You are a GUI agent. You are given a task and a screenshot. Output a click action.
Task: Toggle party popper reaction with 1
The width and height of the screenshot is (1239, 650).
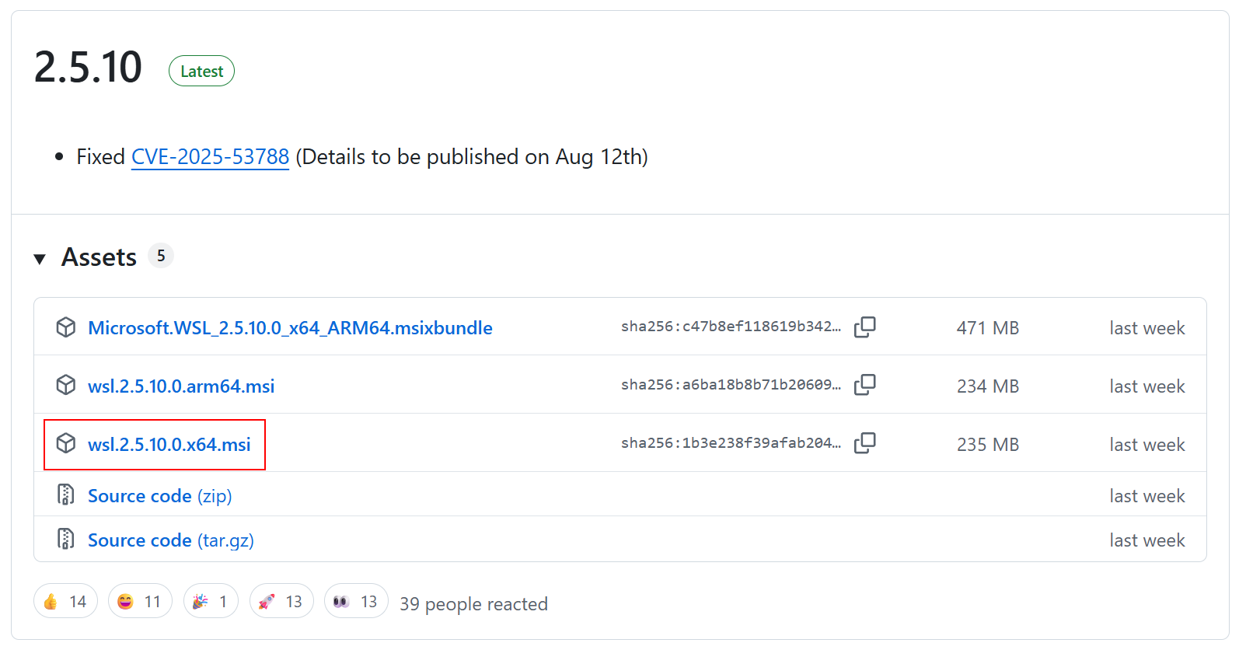tap(211, 601)
